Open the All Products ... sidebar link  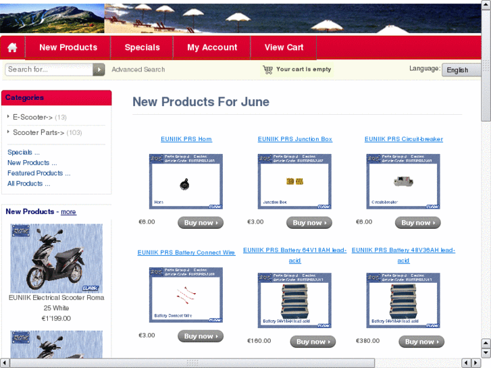pos(28,184)
